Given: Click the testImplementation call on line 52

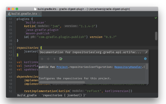Looking at the screenshot, I should pyautogui.click(x=40, y=91).
